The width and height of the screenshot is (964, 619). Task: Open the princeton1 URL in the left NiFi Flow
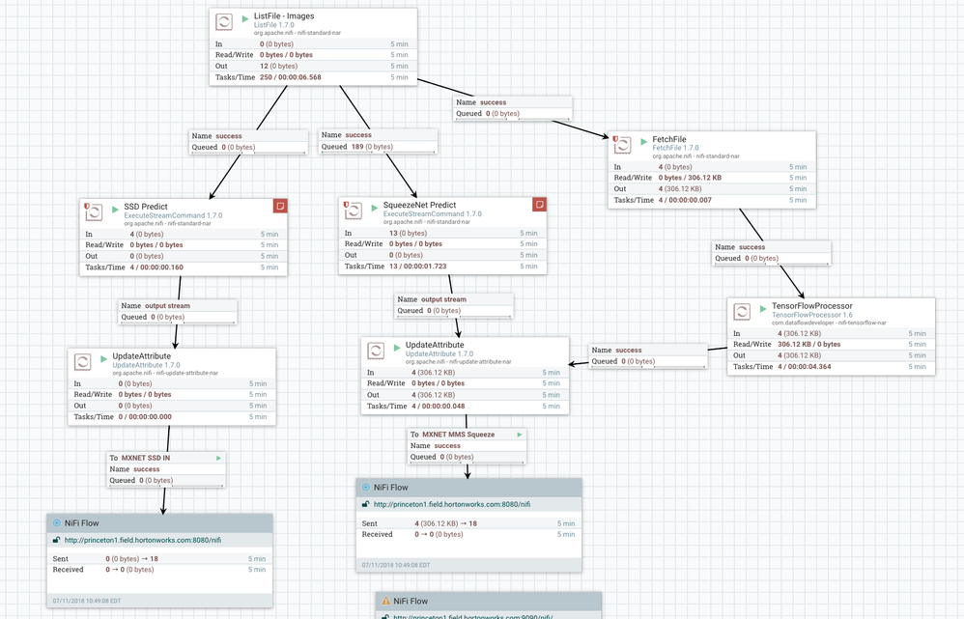(x=143, y=541)
